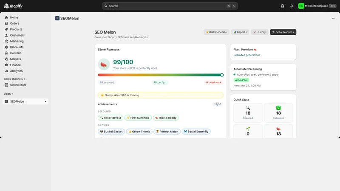Viewport: 340px width, 191px height.
Task: Click the Online Store icon
Action: [x=6, y=85]
